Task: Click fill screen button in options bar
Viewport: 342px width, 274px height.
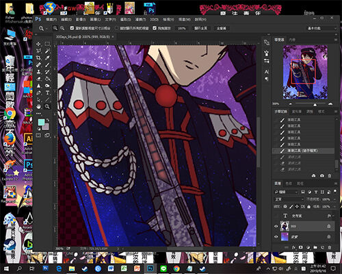Action: (221, 28)
